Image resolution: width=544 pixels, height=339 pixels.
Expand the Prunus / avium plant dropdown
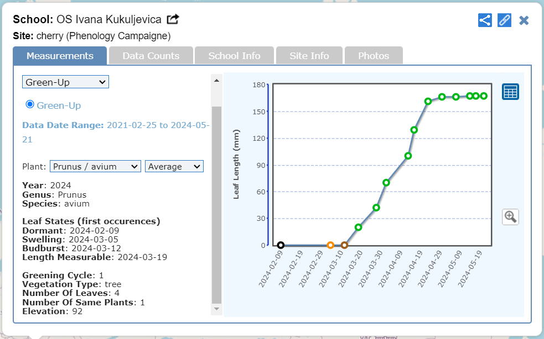click(x=95, y=166)
